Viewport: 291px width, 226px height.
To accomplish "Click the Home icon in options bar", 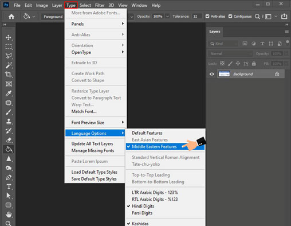I will click(11, 17).
